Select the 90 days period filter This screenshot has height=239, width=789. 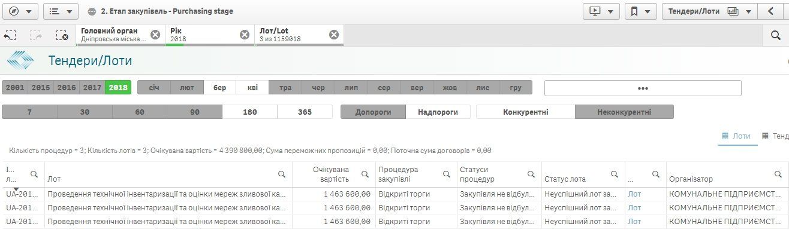tap(195, 112)
